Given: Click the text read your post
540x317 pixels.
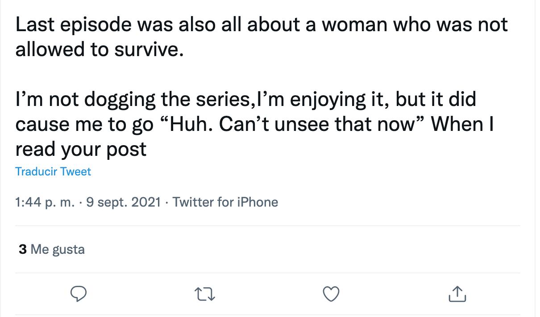Looking at the screenshot, I should [81, 149].
